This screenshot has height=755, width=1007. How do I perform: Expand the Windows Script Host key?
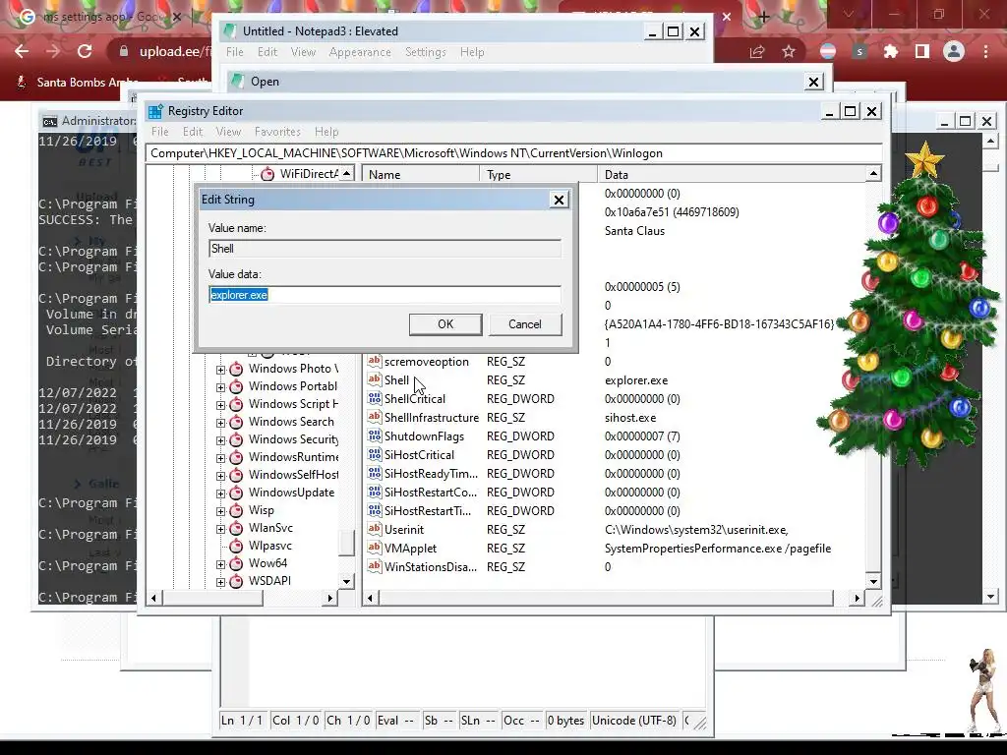point(221,405)
